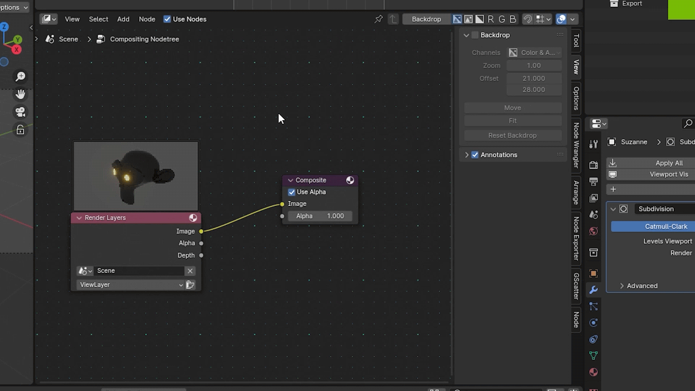Click the parent node tree arrow icon
This screenshot has height=391, width=695.
point(393,19)
